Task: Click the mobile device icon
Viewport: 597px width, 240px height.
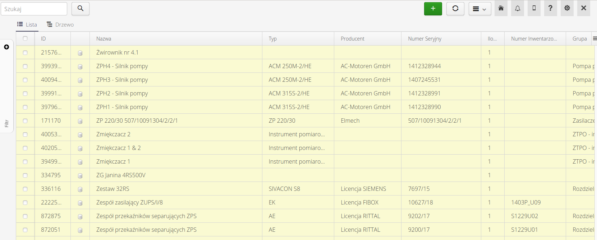Action: coord(534,9)
